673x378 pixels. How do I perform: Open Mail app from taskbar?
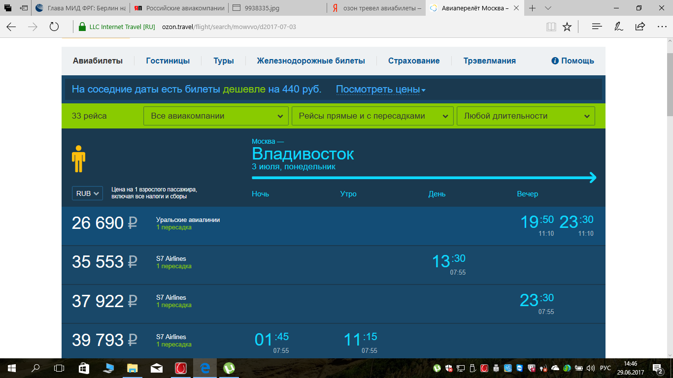(157, 368)
